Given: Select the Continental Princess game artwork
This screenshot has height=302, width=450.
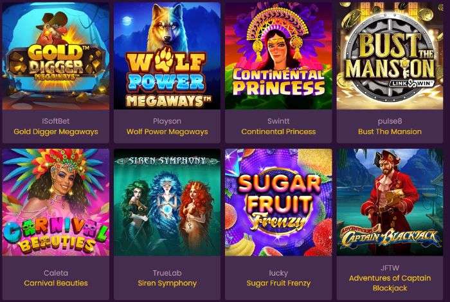Looking at the screenshot, I should click(x=278, y=56).
